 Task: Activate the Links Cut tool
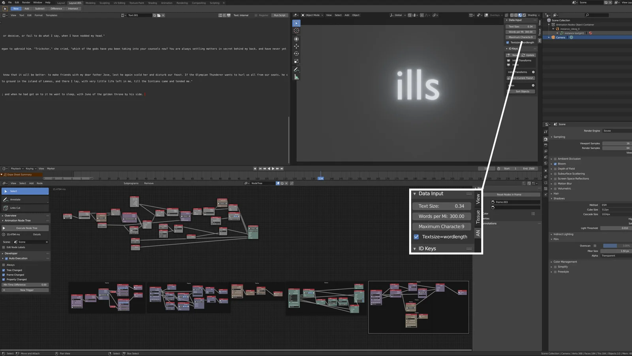point(25,208)
